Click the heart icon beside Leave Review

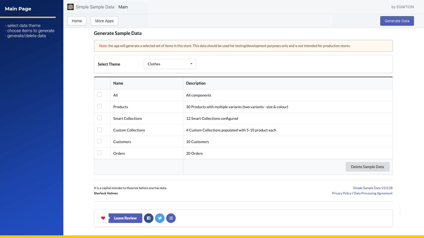tap(103, 218)
